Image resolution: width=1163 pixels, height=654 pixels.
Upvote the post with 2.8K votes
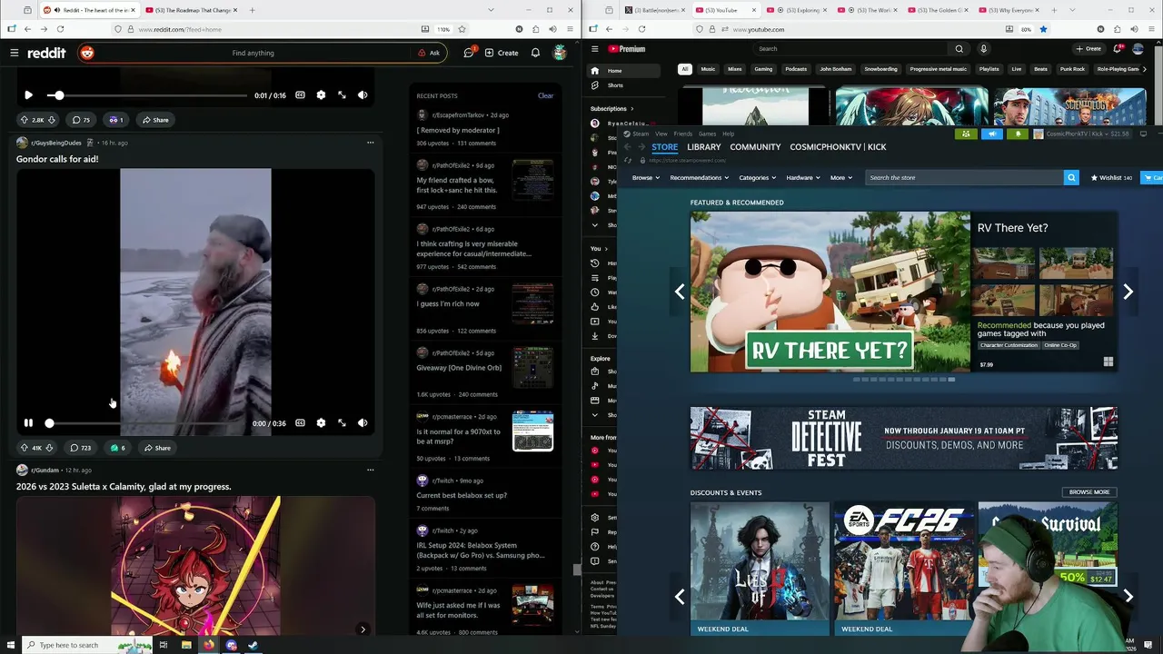coord(25,120)
